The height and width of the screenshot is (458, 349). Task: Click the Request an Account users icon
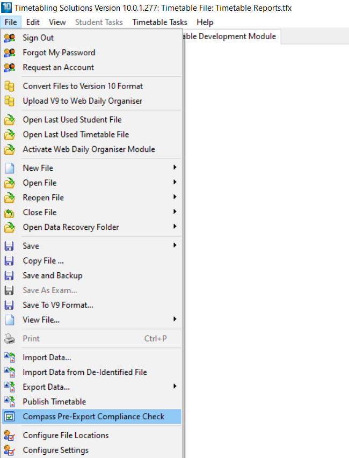click(9, 68)
